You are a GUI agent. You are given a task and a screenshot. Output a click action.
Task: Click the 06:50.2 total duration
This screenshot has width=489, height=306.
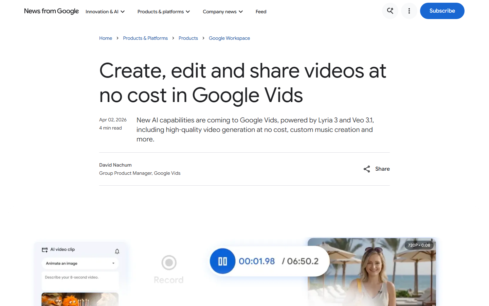pyautogui.click(x=303, y=261)
